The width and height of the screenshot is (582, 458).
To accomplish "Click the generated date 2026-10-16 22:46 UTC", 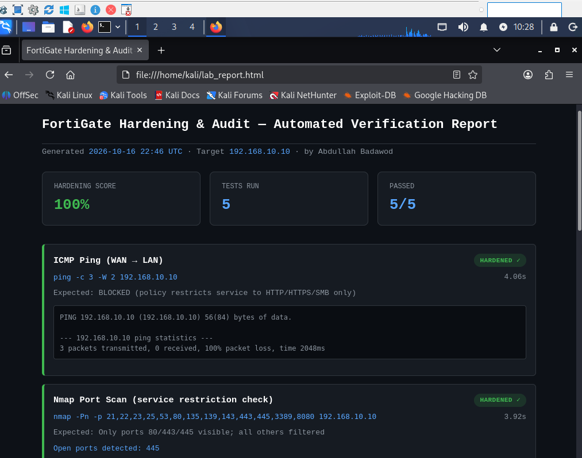I will click(136, 152).
